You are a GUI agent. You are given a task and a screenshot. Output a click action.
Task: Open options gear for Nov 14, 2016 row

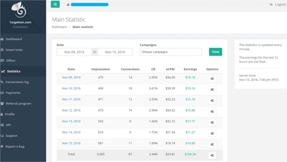pos(212,133)
